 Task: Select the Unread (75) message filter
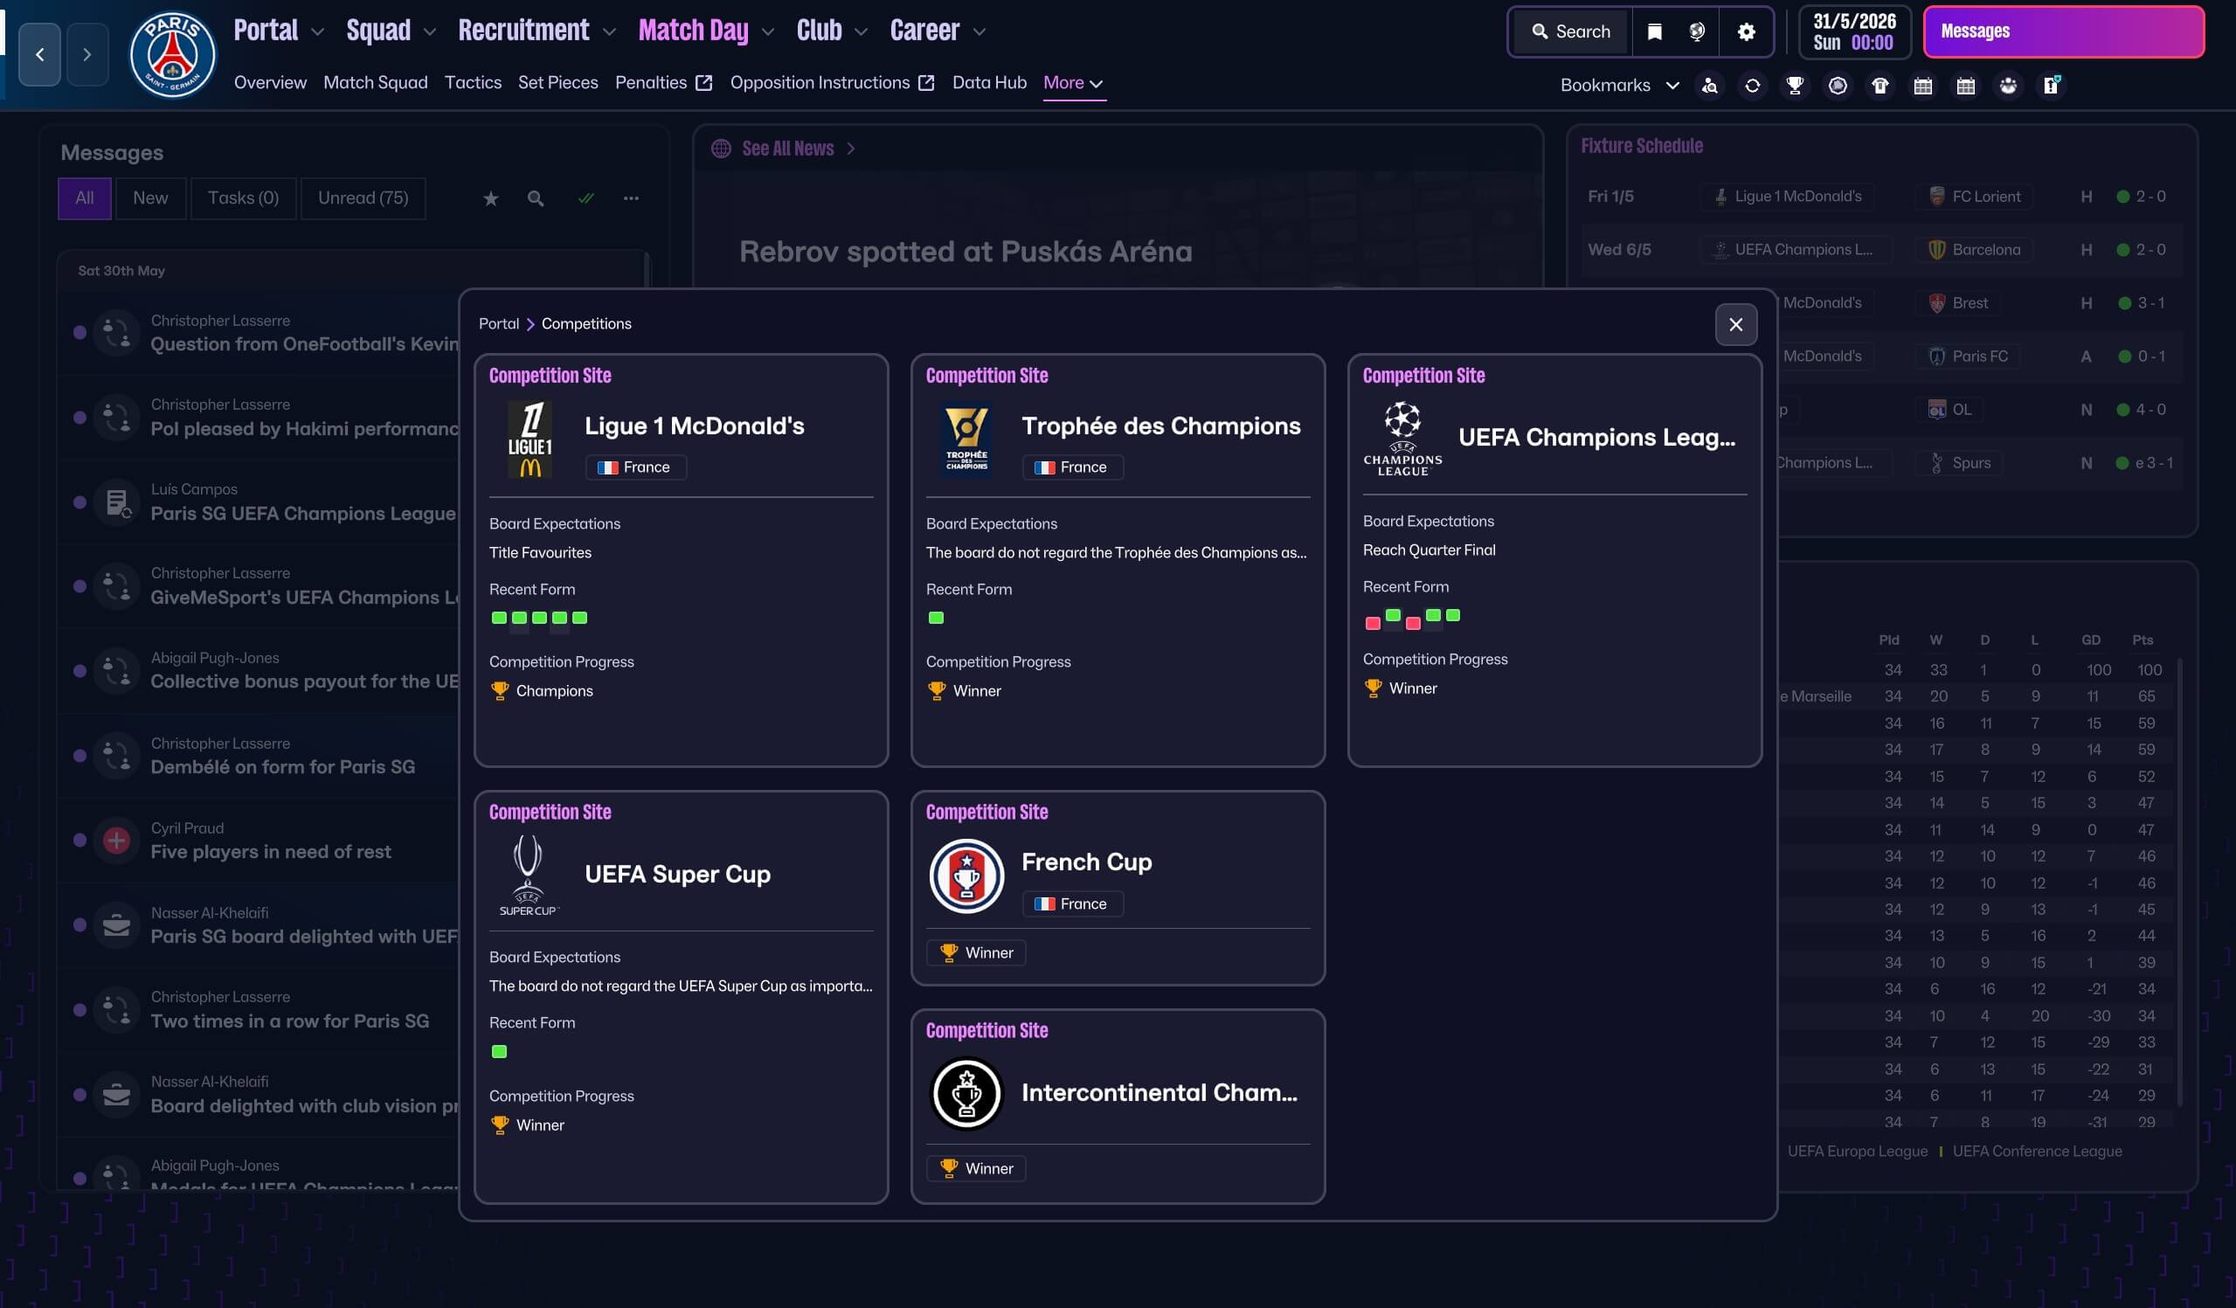coord(363,197)
